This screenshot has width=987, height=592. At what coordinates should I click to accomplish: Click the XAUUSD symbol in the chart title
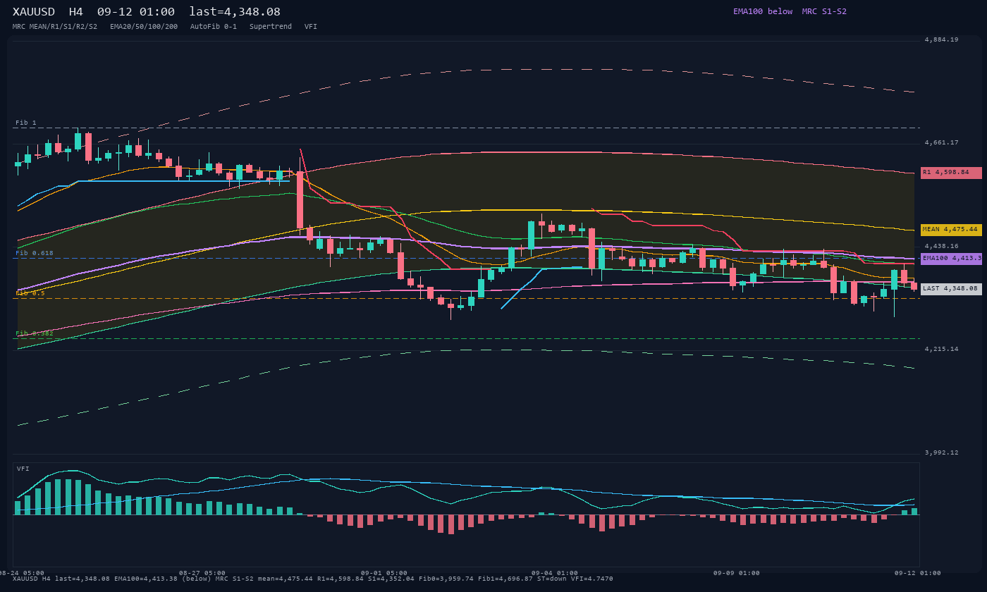click(34, 12)
